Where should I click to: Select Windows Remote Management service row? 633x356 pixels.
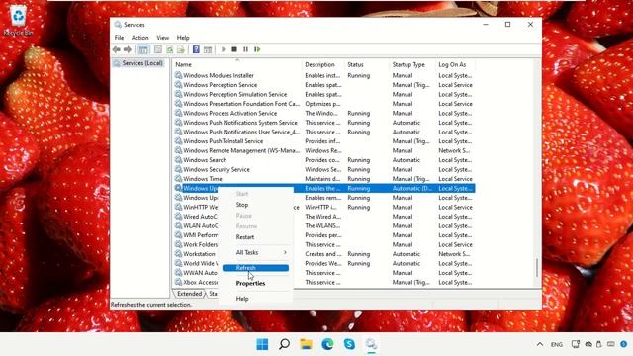click(324, 150)
